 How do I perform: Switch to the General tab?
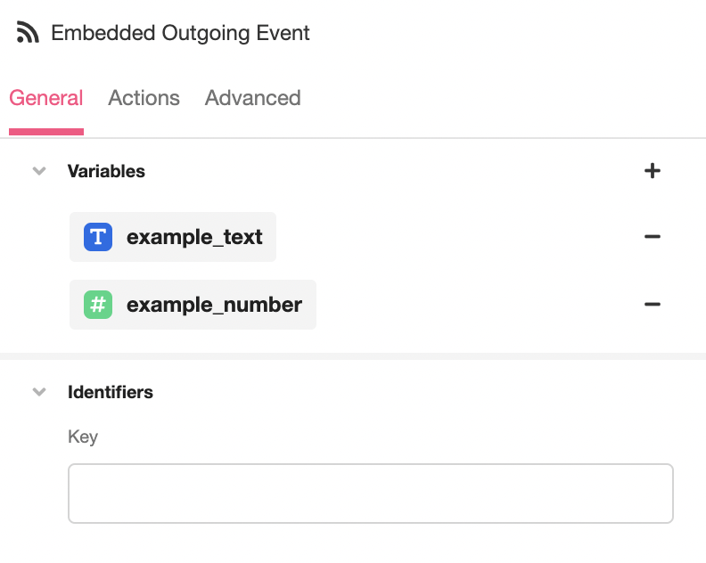pos(46,98)
